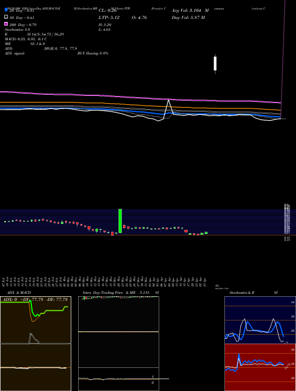Click the white price spike peak on the EMA chart
The image size is (296, 391).
tap(169, 100)
